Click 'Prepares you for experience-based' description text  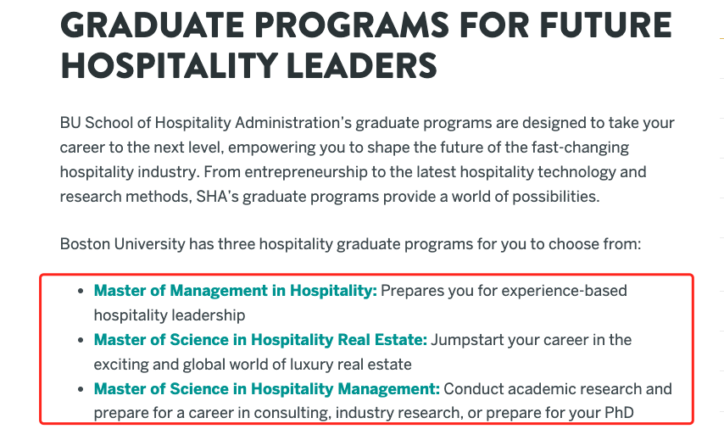tap(504, 291)
